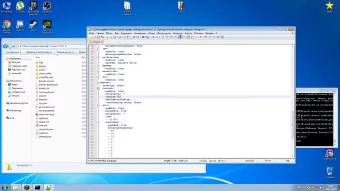Click the Print icon in Notepad++ toolbar
340x191 pixels.
click(x=115, y=37)
